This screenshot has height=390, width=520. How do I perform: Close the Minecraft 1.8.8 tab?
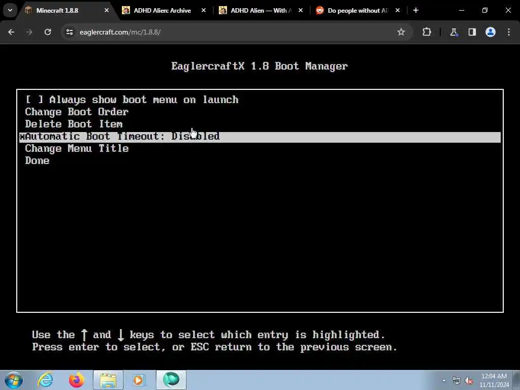(x=107, y=10)
